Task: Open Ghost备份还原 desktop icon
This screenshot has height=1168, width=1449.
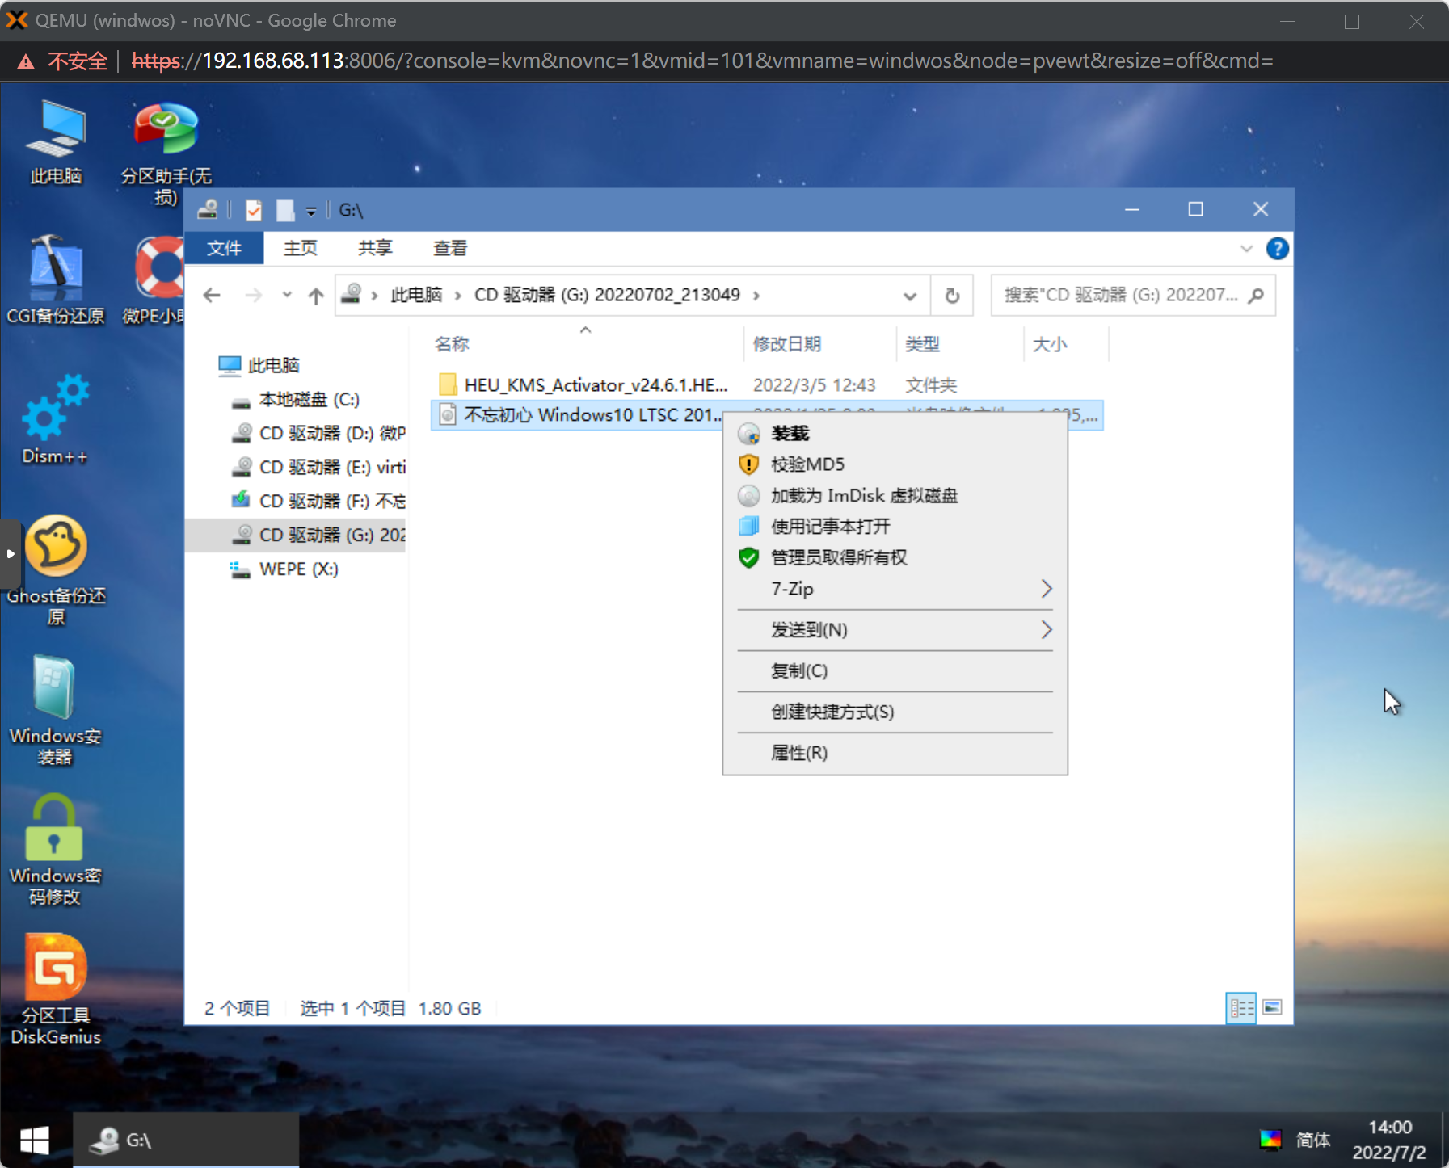Action: coord(56,570)
